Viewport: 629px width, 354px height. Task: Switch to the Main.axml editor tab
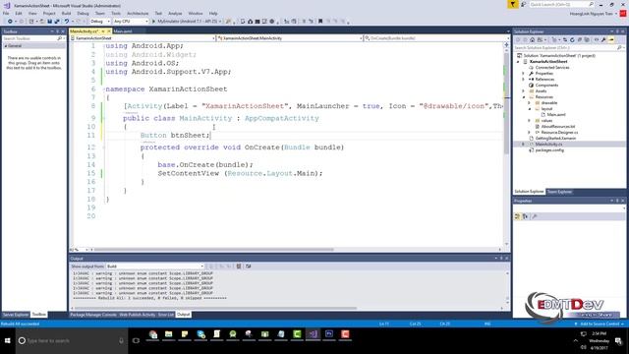pyautogui.click(x=123, y=31)
